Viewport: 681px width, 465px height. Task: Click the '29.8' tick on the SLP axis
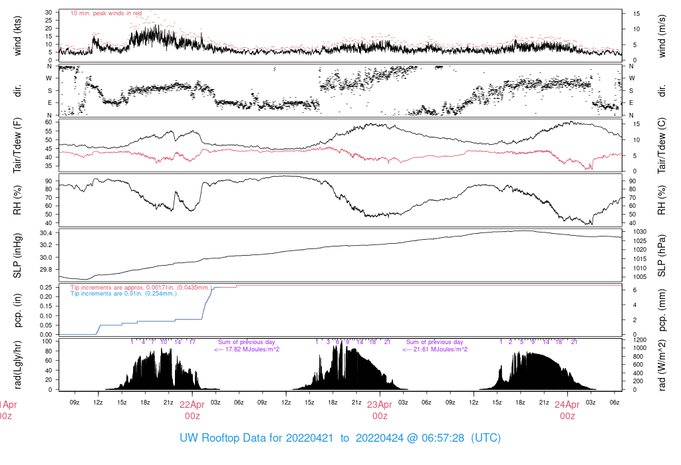tap(46, 270)
